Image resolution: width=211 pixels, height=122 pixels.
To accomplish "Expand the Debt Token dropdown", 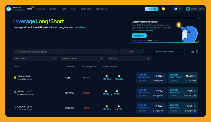I will tap(35, 58).
